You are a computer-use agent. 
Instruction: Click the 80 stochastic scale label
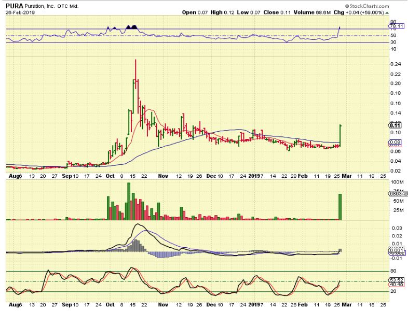point(393,271)
